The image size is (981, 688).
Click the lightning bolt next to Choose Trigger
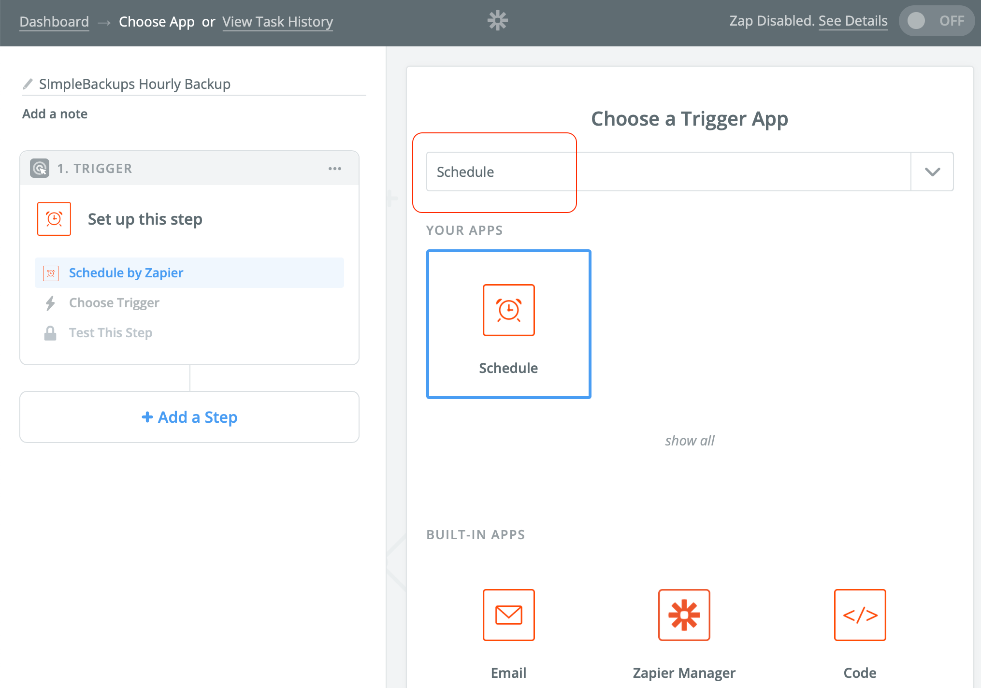50,303
